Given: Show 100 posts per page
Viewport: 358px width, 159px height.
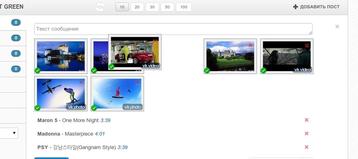Looking at the screenshot, I should tap(184, 7).
